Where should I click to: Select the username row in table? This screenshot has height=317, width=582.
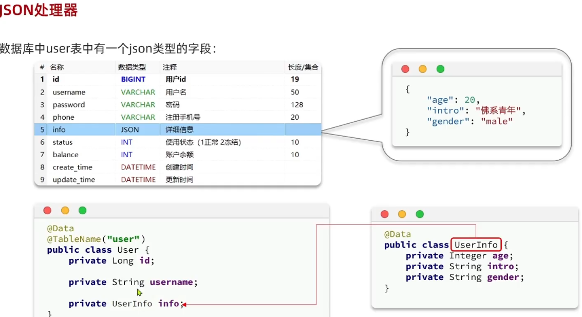177,92
